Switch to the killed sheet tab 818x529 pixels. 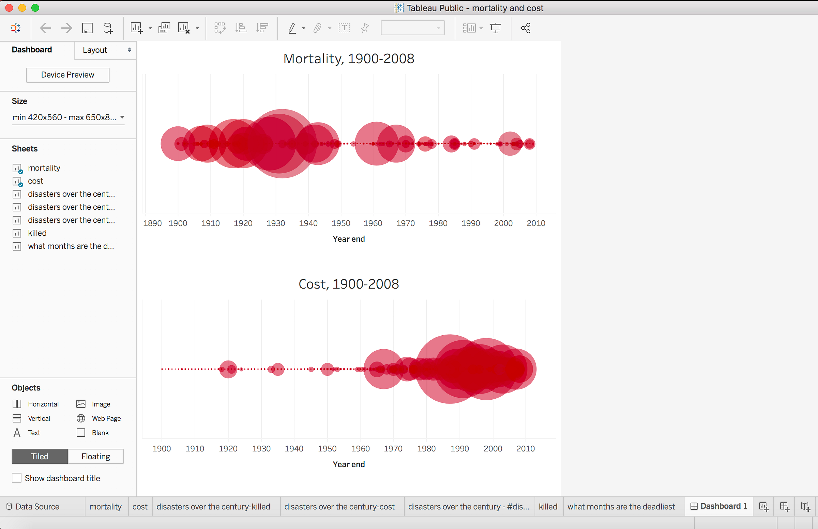[548, 506]
